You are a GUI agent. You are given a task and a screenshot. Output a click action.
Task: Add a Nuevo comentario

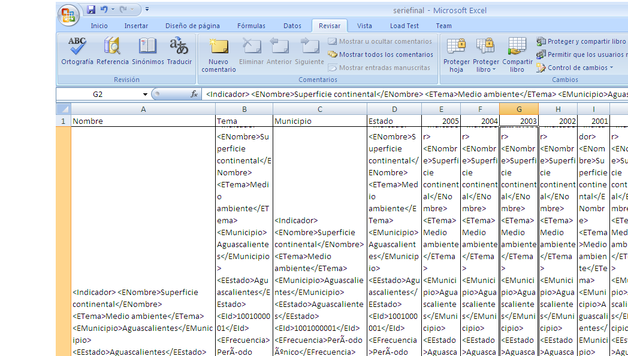(219, 55)
